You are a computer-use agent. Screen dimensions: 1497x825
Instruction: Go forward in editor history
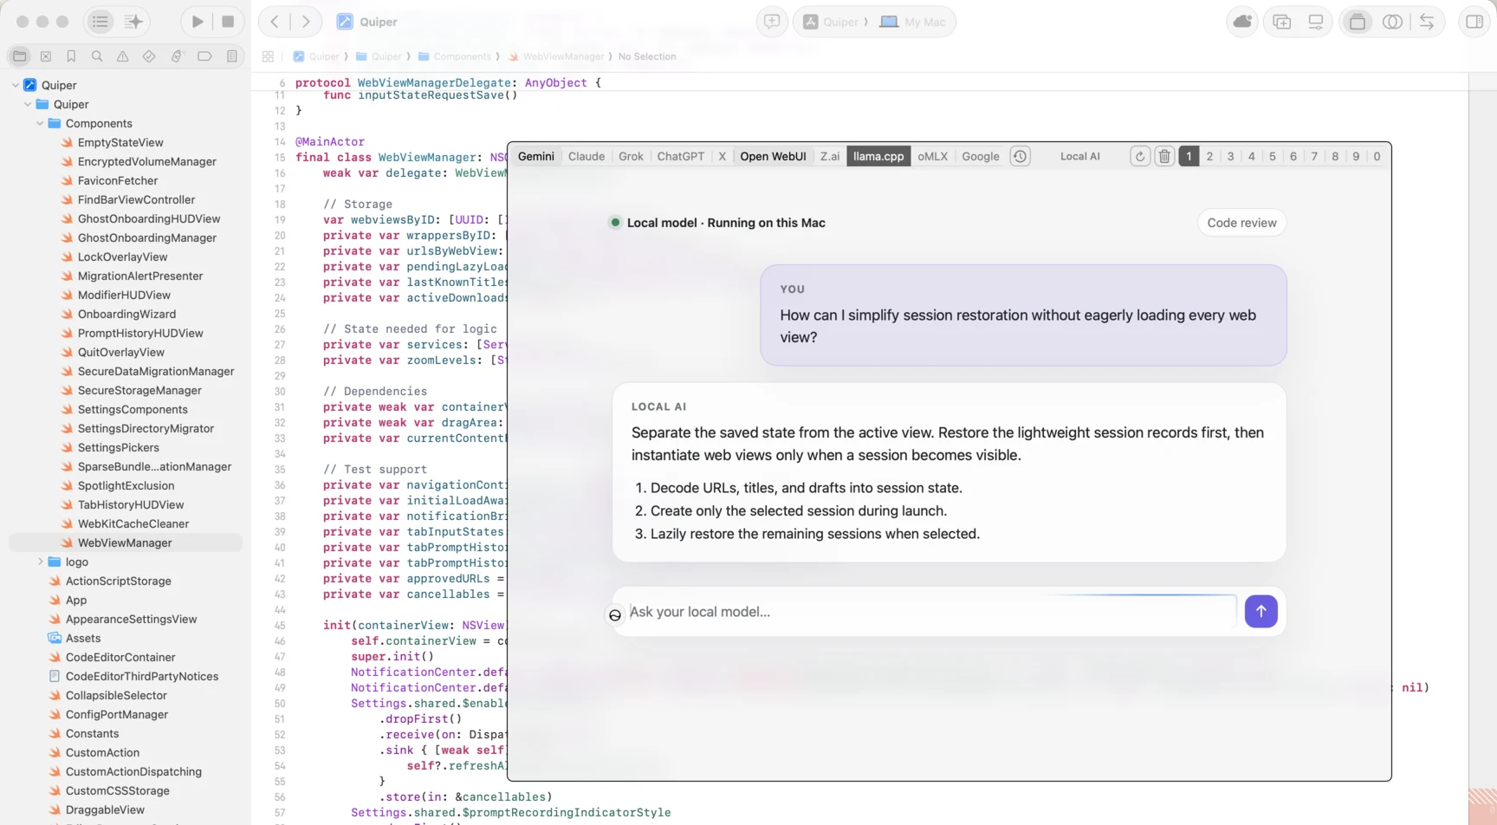[306, 22]
